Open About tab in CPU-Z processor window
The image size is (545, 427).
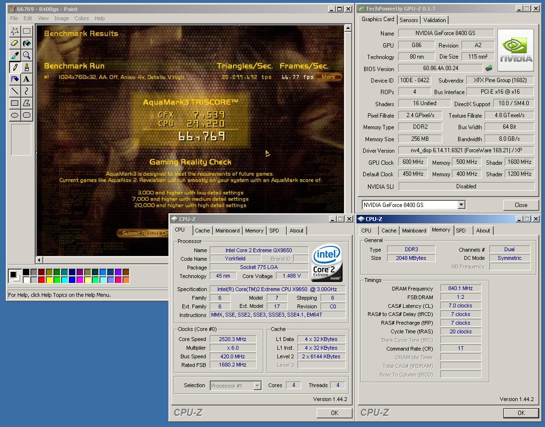coord(296,231)
